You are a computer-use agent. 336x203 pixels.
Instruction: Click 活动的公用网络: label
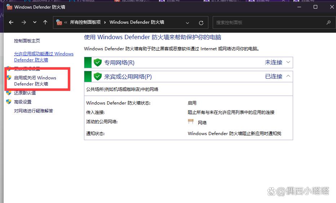tap(102, 122)
